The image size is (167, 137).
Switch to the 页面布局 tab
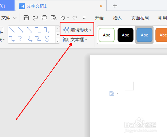[x=140, y=18]
